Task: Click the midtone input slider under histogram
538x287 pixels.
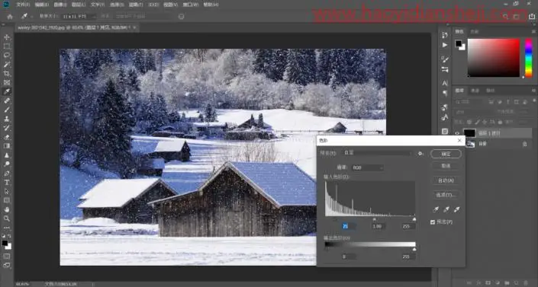Action: coord(375,218)
